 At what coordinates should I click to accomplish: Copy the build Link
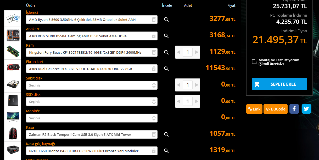coord(254,109)
